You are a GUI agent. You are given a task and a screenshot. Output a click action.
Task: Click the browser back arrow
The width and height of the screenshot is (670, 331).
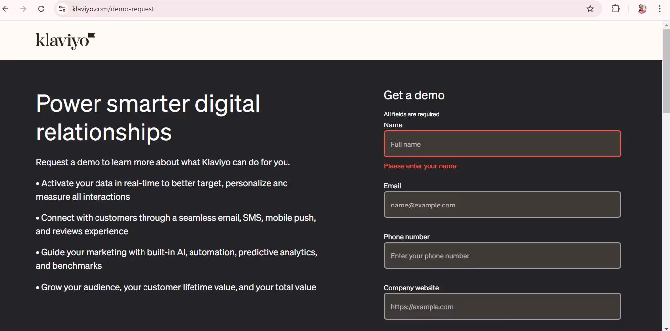6,9
